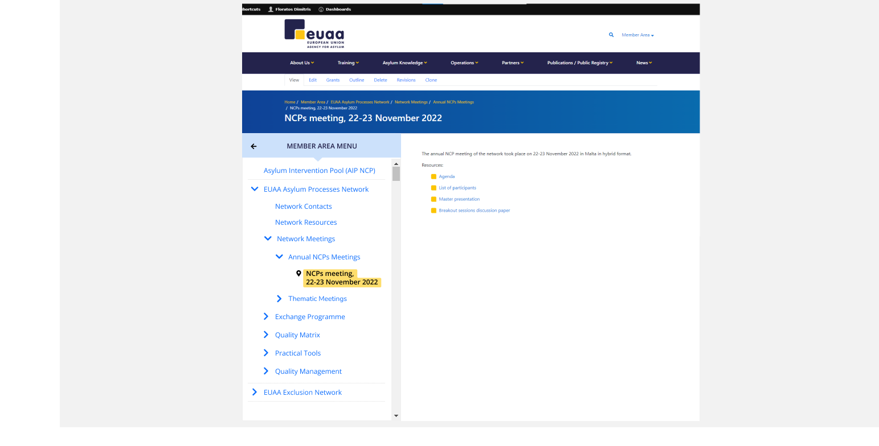This screenshot has height=446, width=879.
Task: Expand the EUAA Exclusion Network section
Action: (254, 392)
